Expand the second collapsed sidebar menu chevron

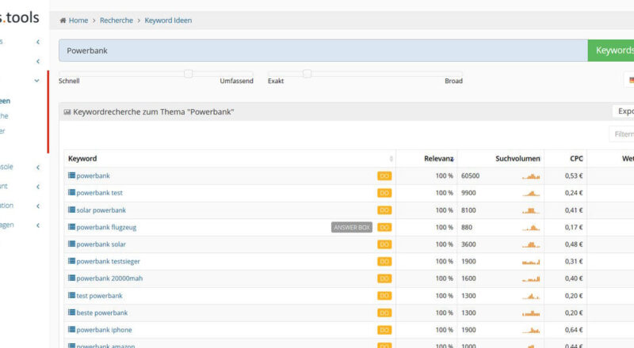(38, 62)
